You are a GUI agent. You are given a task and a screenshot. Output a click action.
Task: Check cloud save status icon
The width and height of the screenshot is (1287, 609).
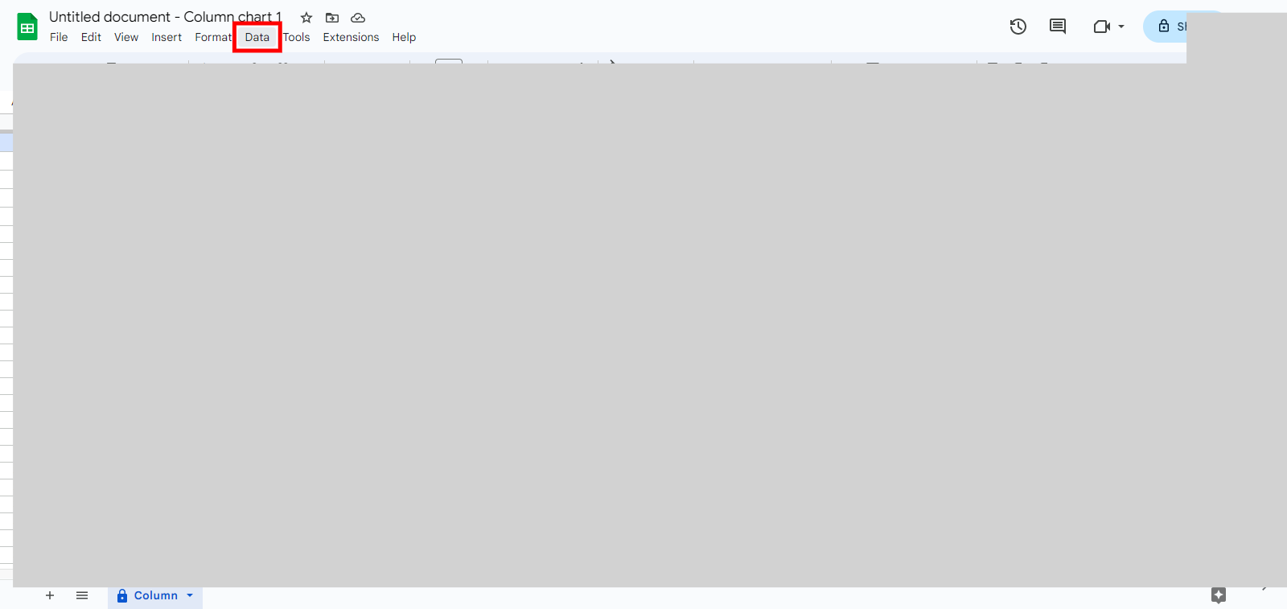point(358,18)
